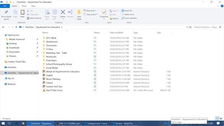The height and width of the screenshot is (126, 224).
Task: Click the Back navigation arrow
Action: (3, 27)
